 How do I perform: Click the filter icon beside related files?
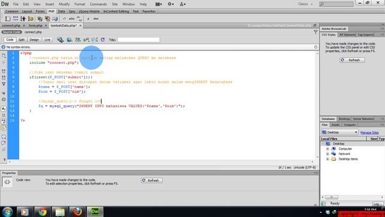[315, 32]
